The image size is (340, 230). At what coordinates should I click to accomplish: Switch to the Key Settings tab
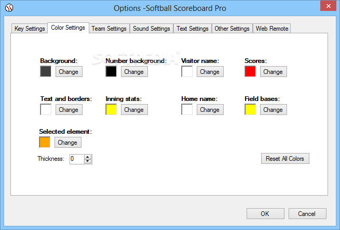tap(30, 29)
